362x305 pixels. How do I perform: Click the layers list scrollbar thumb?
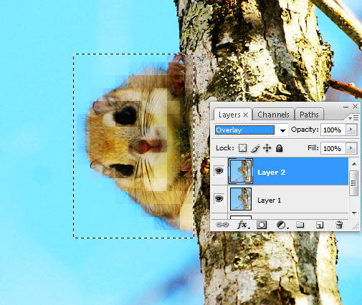[354, 183]
